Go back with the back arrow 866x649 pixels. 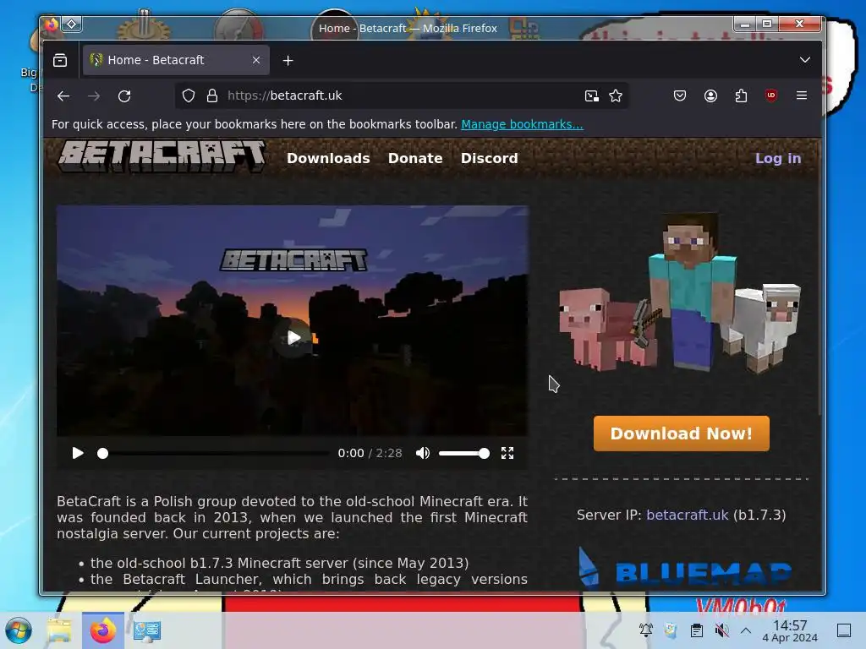pos(63,96)
